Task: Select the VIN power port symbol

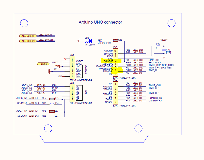Action: click(x=60, y=77)
